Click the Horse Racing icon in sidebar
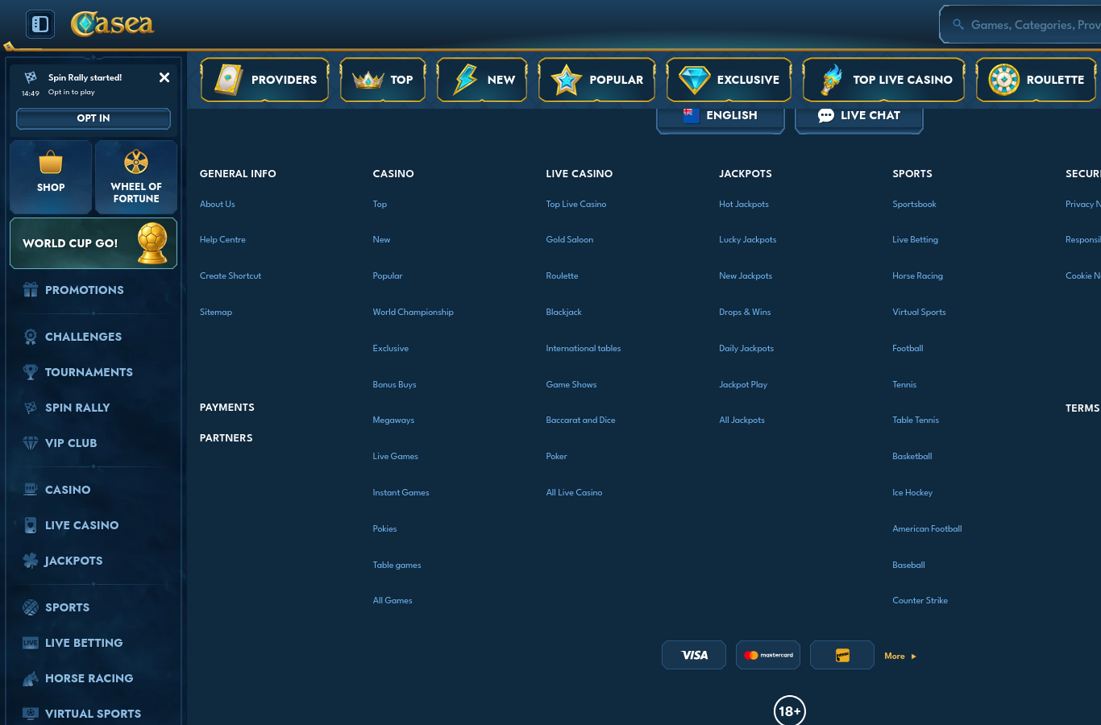The width and height of the screenshot is (1101, 725). pyautogui.click(x=31, y=678)
